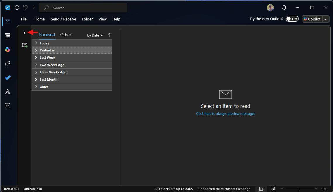The image size is (333, 192).
Task: Click the Send/Receive sync icon
Action: pos(17,8)
